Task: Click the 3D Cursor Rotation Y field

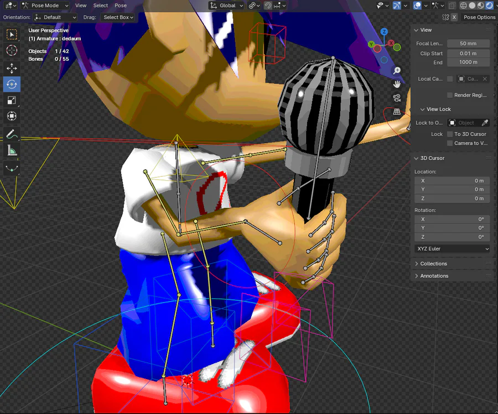Action: (x=452, y=228)
